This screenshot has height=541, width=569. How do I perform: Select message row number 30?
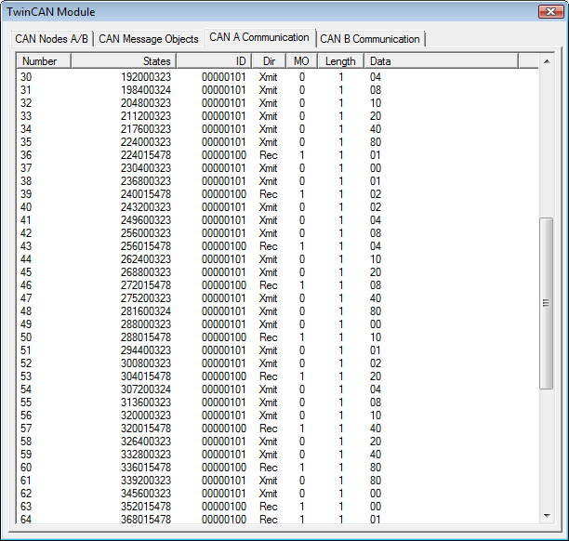click(26, 77)
